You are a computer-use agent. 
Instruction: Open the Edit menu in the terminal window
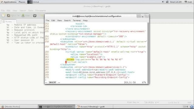(53, 21)
